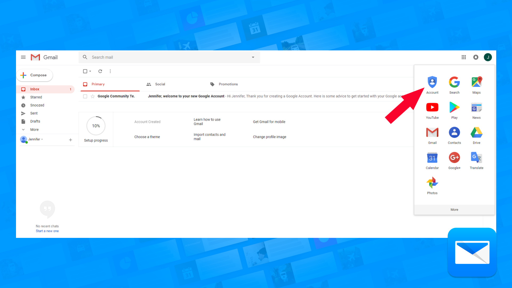Image resolution: width=512 pixels, height=288 pixels.
Task: Click the notifications bell icon
Action: pyautogui.click(x=476, y=57)
